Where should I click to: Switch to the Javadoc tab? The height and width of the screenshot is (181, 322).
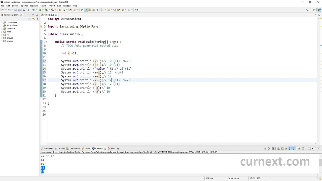[60, 149]
